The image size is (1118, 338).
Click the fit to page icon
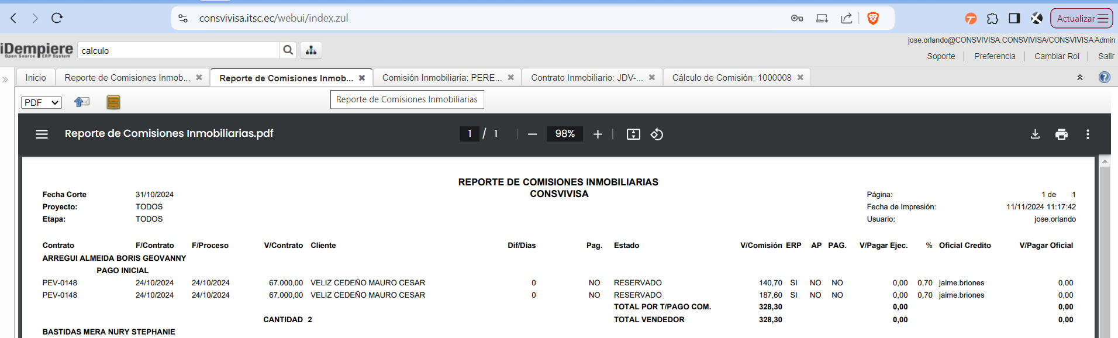pos(633,134)
